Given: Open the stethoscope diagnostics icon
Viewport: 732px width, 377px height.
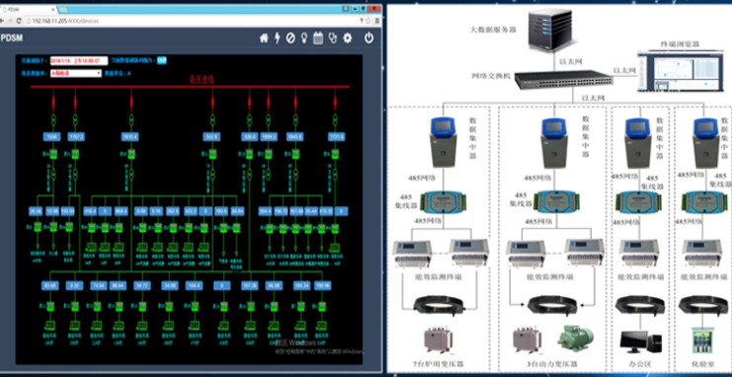Looking at the screenshot, I should (332, 38).
